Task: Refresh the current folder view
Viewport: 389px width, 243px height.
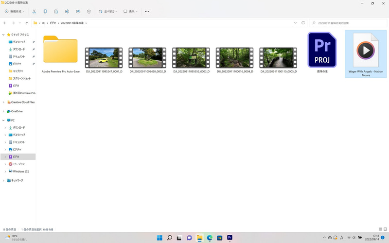Action: pyautogui.click(x=303, y=23)
